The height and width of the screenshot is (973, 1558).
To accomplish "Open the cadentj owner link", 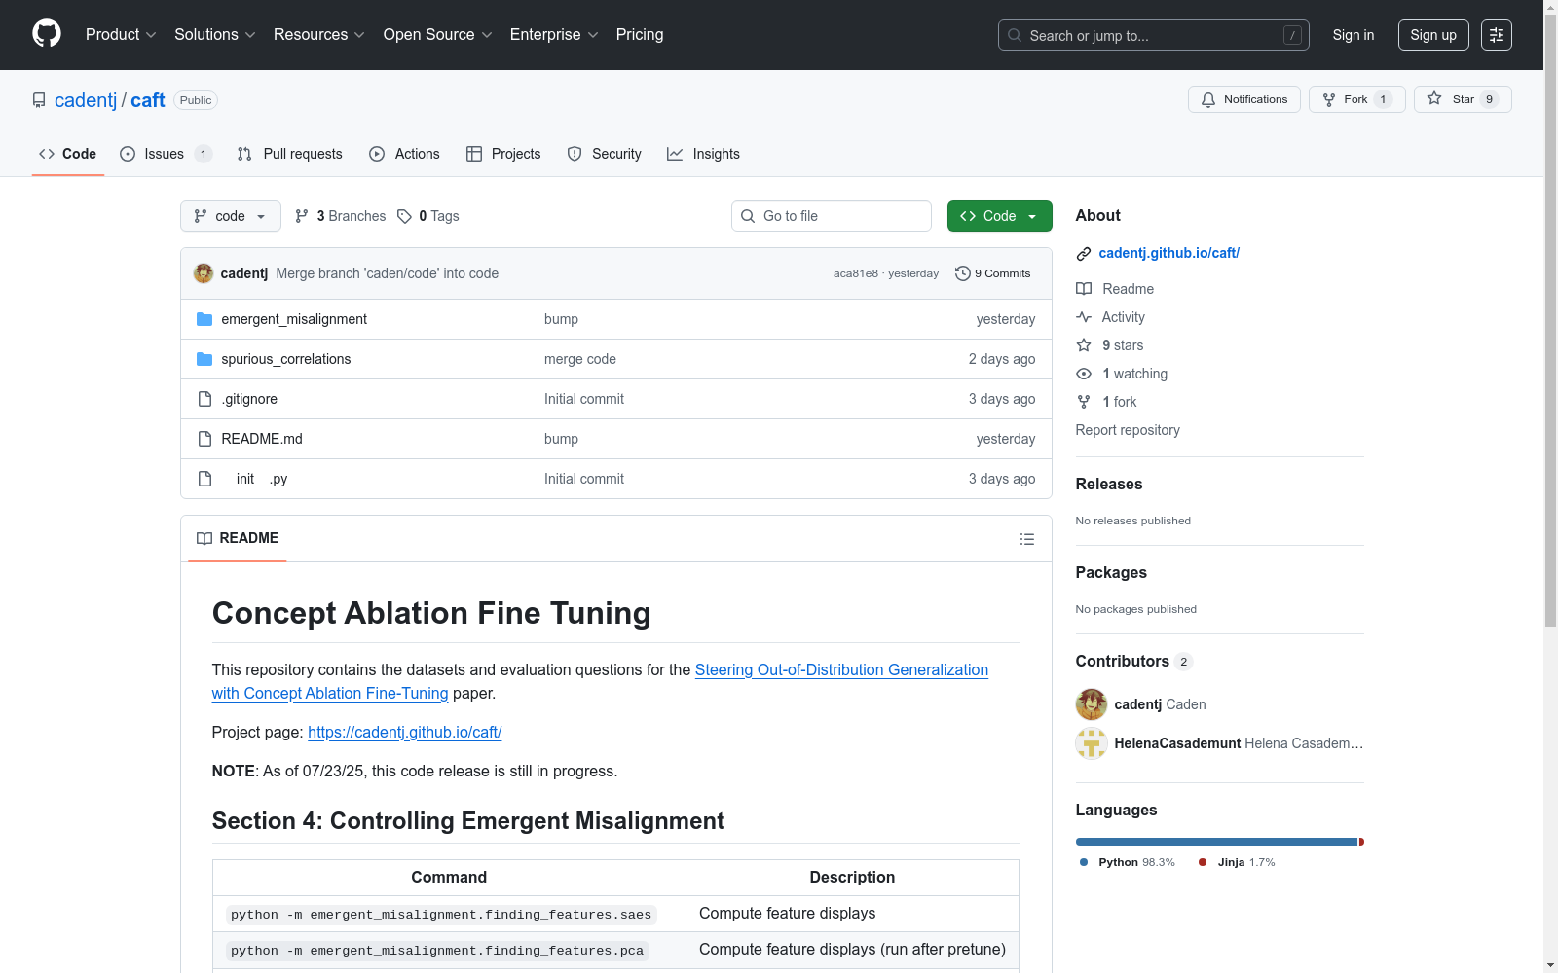I will pos(86,100).
